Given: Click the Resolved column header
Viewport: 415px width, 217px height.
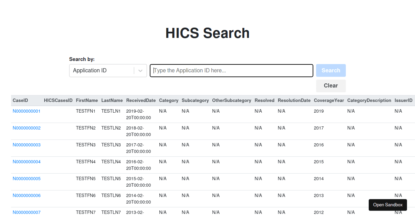Looking at the screenshot, I should [264, 101].
